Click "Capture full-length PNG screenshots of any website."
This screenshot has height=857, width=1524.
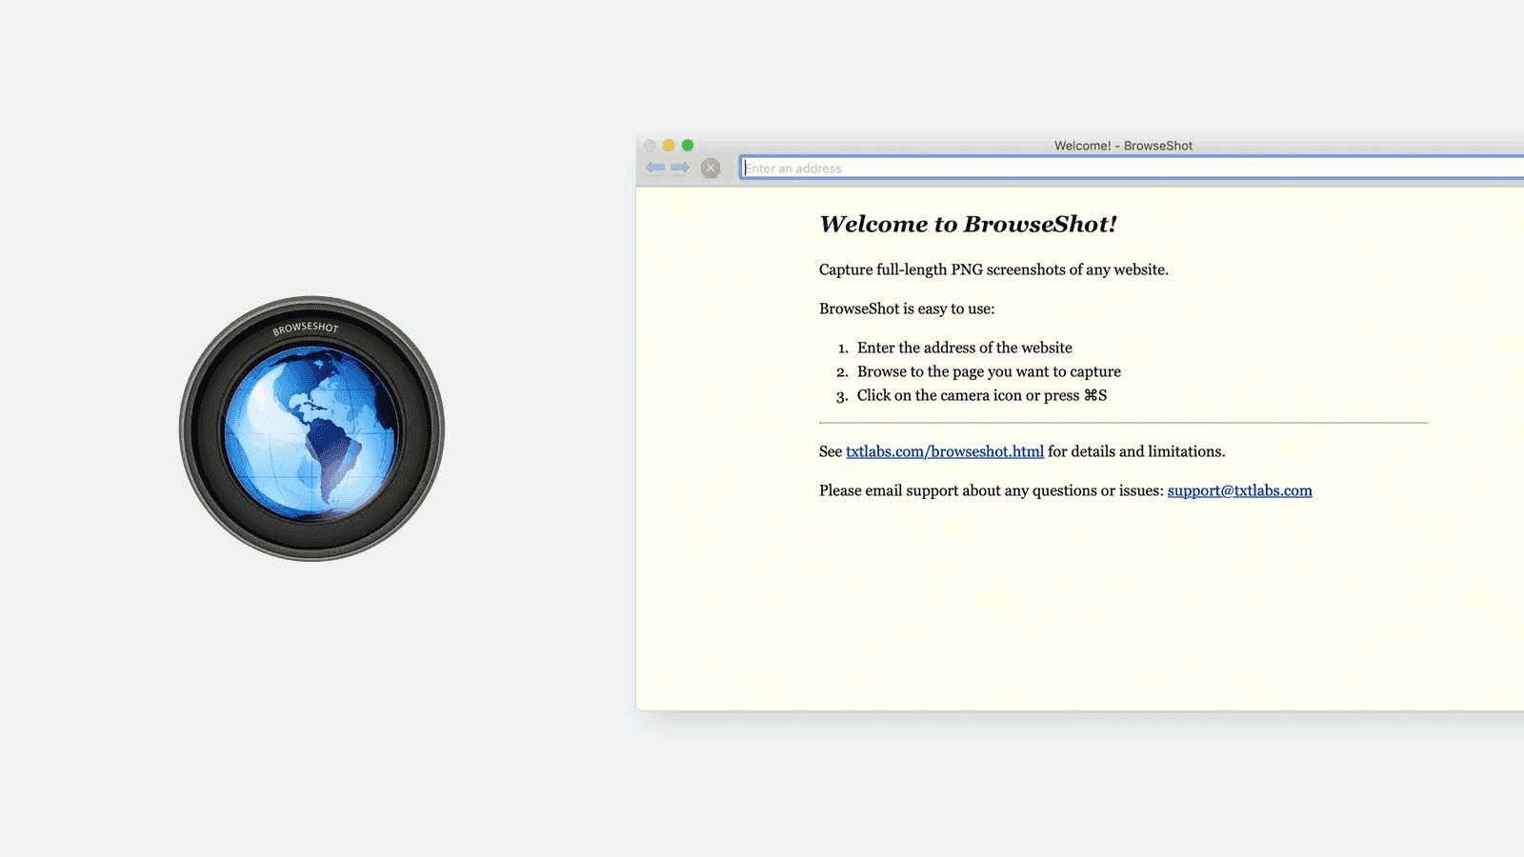[x=993, y=269]
